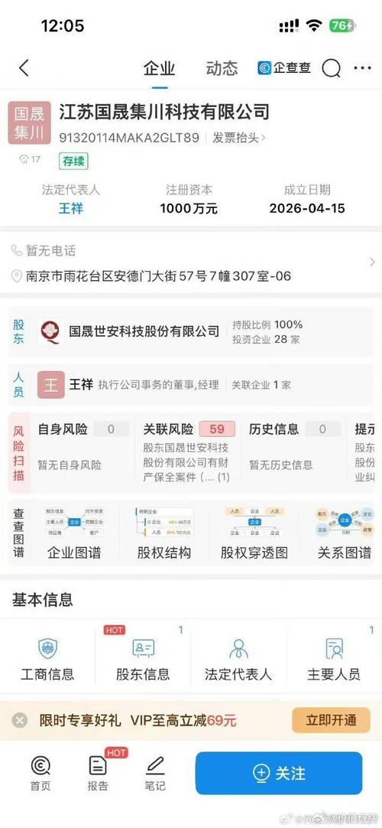Tap the 关注 follow button

(x=279, y=773)
